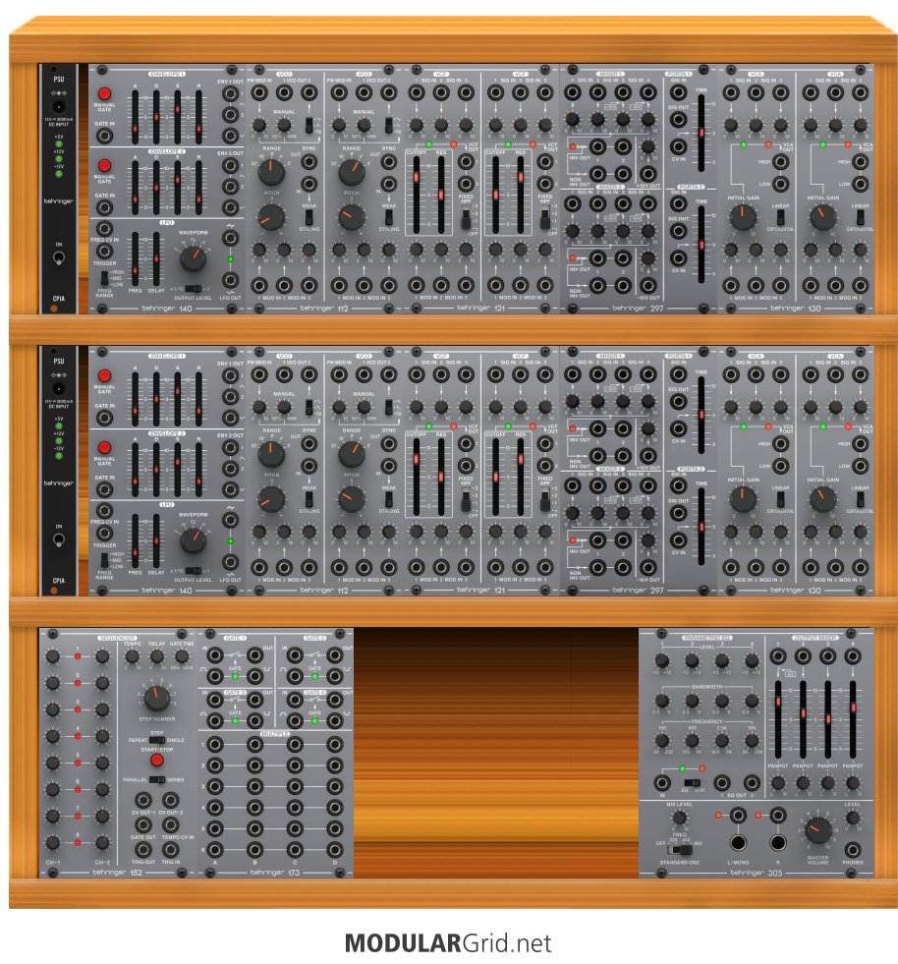The image size is (898, 964).
Task: Click the phones LEVEL knob above the PHONES jack
Action: [x=853, y=818]
